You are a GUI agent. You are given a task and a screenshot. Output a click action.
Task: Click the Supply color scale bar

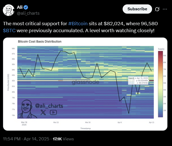(x=160, y=84)
